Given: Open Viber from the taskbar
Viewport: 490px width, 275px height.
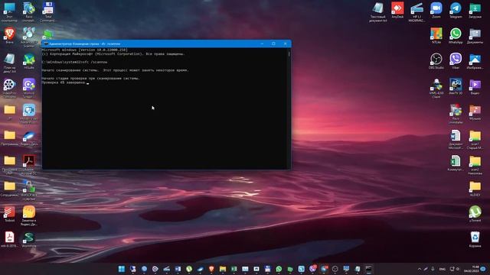Looking at the screenshot, I should click(312, 269).
